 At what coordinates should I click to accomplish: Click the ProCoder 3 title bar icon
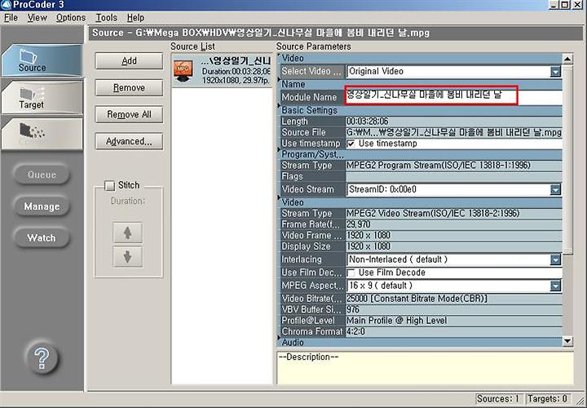pos(6,5)
